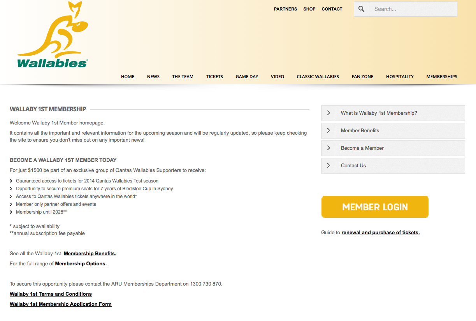Expand chevron beside Contact Us
Image resolution: width=476 pixels, height=321 pixels.
(x=328, y=165)
